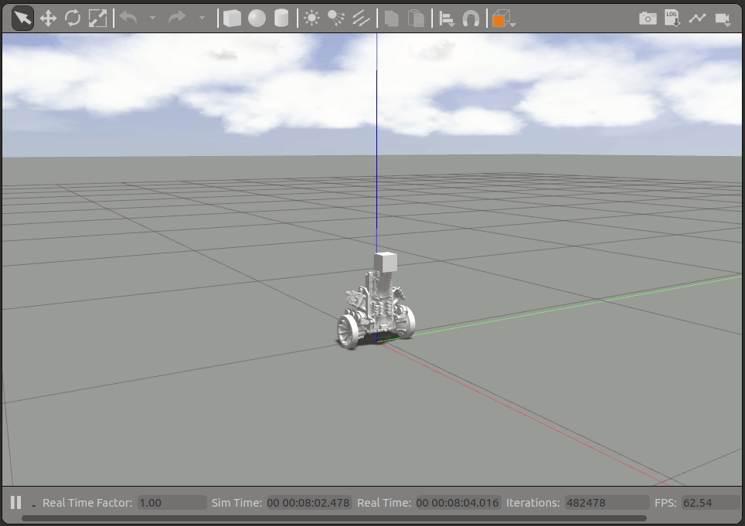Open the data Log recorder
This screenshot has height=526, width=745.
pyautogui.click(x=672, y=18)
